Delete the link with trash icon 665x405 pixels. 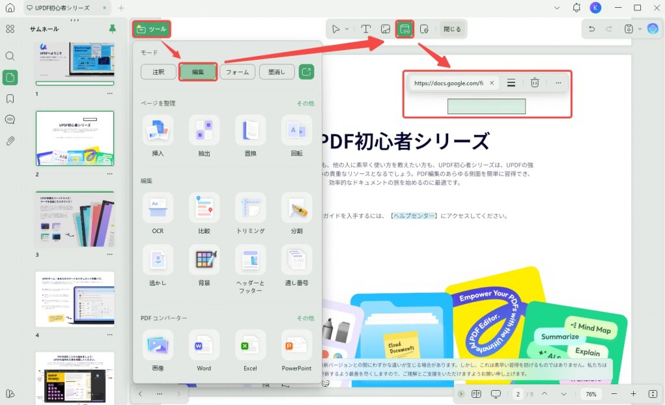tap(535, 83)
